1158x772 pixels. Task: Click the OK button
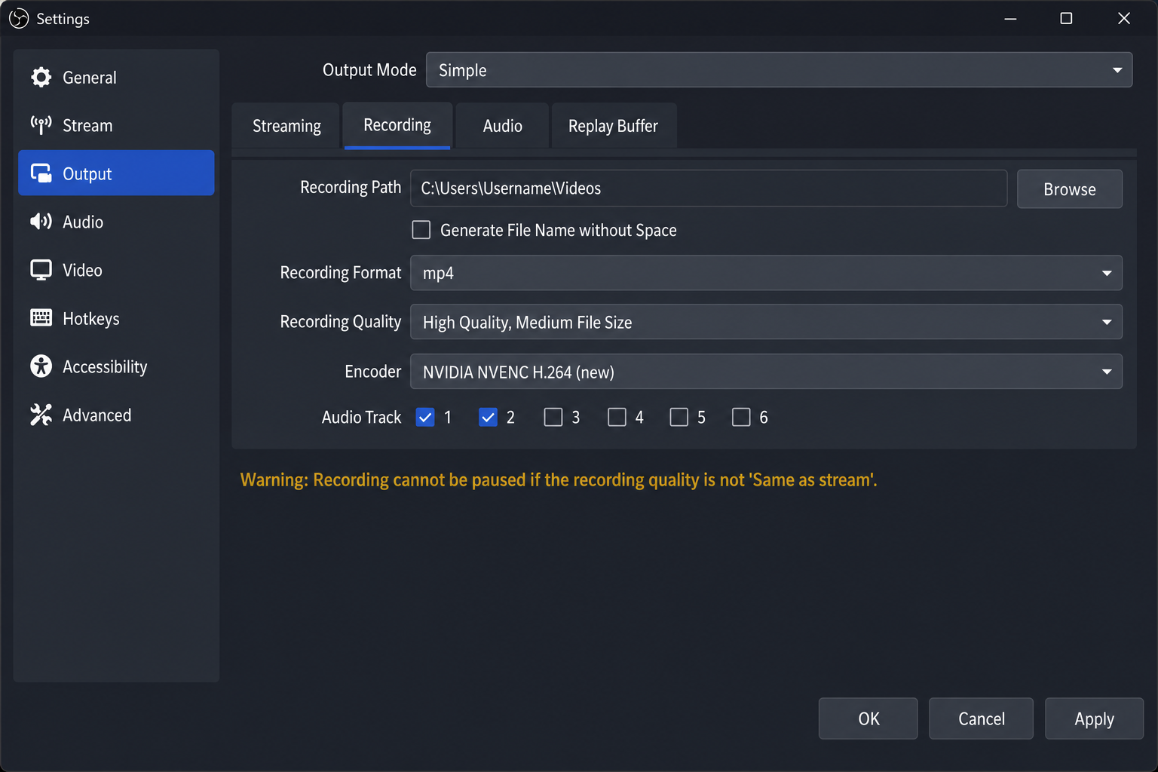[x=868, y=718]
